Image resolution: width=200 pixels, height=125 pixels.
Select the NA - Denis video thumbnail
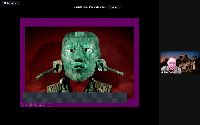pos(180,62)
